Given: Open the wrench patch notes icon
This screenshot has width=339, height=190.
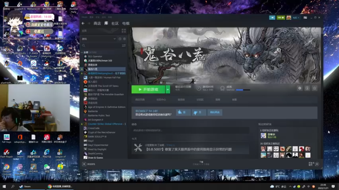Looking at the screenshot, I should tap(138, 147).
